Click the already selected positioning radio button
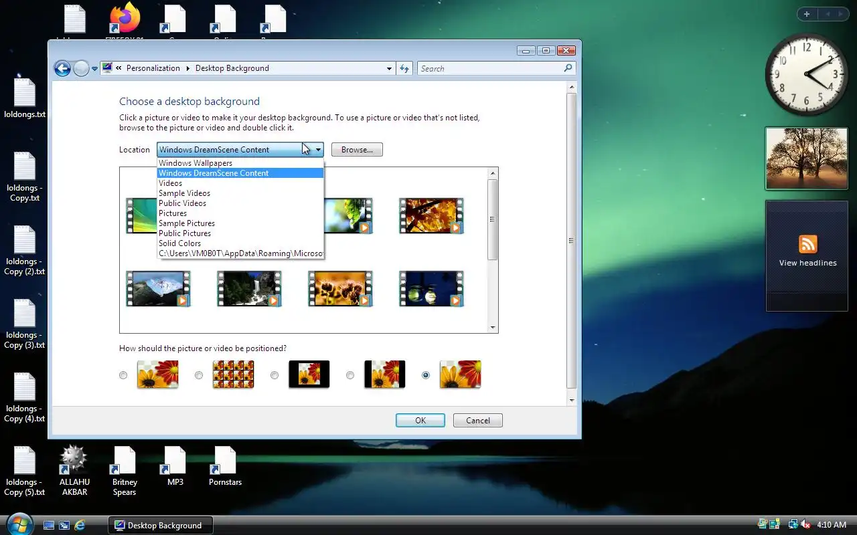The width and height of the screenshot is (857, 535). pyautogui.click(x=426, y=375)
